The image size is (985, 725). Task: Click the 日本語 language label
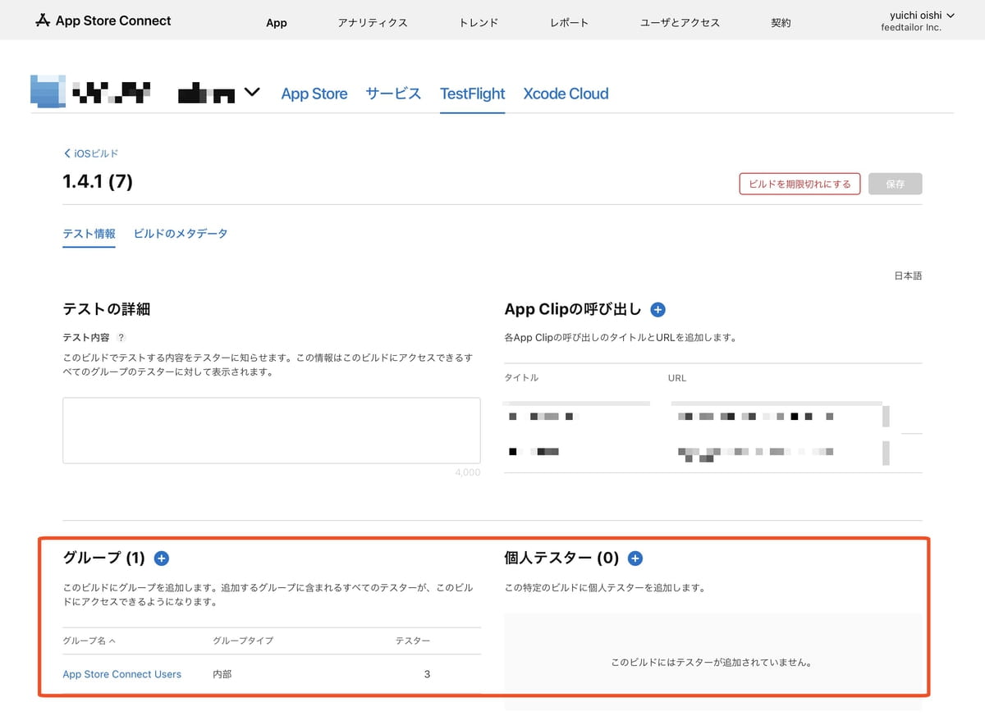pyautogui.click(x=908, y=276)
